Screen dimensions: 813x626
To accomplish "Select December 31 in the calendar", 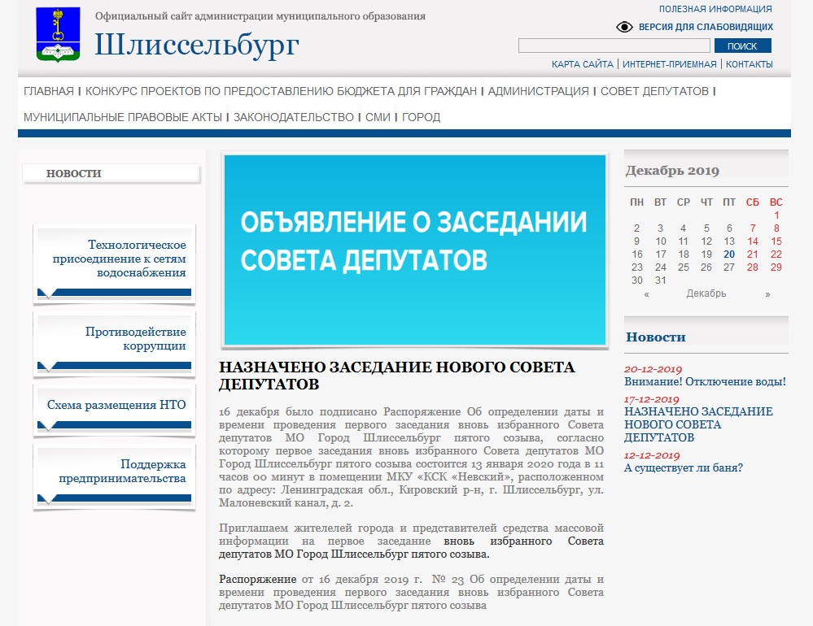I will (661, 280).
